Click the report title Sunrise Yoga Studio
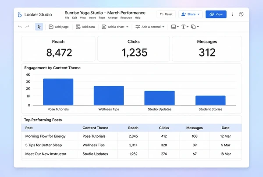This screenshot has width=263, height=177. [105, 13]
